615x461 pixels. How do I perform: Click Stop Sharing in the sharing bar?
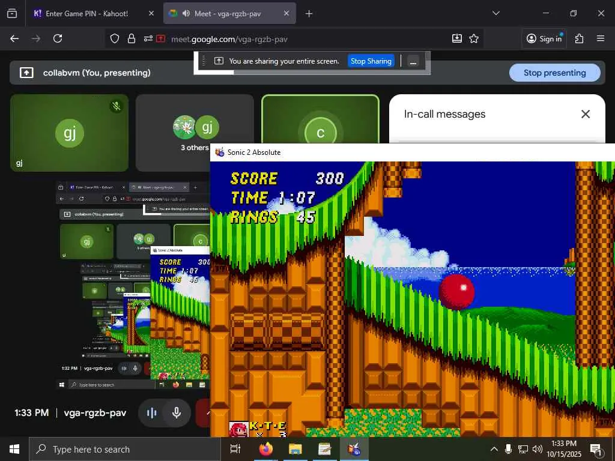[371, 61]
